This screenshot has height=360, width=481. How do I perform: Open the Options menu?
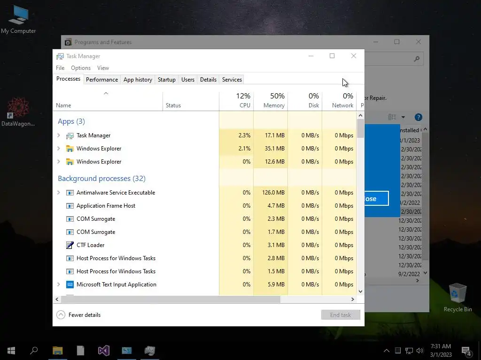(x=81, y=68)
